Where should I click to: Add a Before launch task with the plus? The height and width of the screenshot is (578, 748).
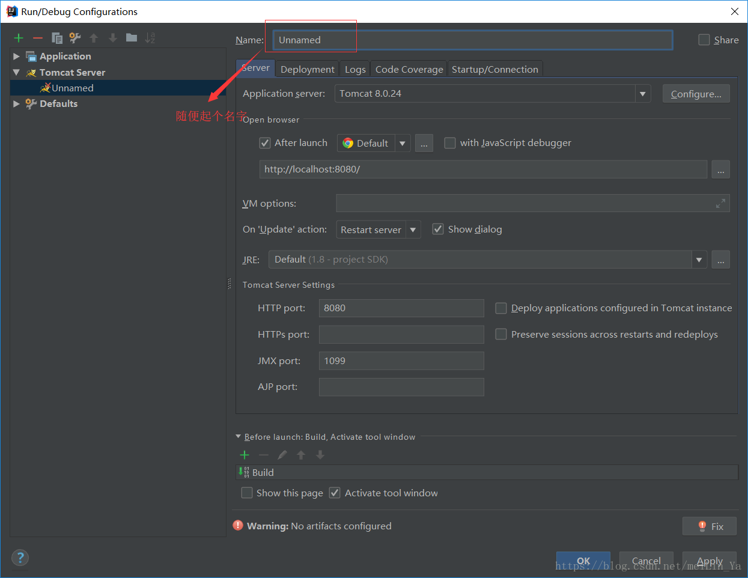(x=245, y=455)
